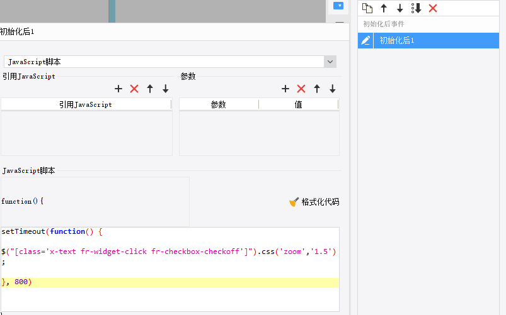Add a new 参数 entry
This screenshot has height=315, width=506.
coord(285,89)
